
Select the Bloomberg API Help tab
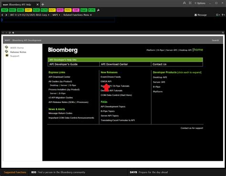(x=20, y=4)
